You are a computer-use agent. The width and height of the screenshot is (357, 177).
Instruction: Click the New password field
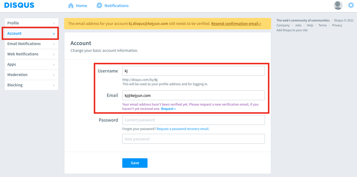click(193, 139)
